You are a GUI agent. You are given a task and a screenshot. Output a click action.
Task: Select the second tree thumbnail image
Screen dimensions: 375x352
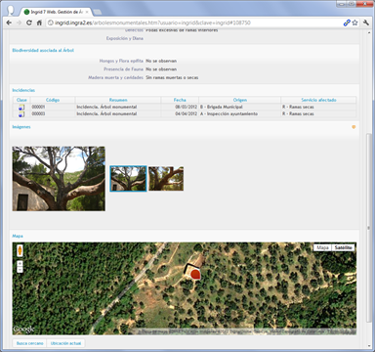pos(166,179)
